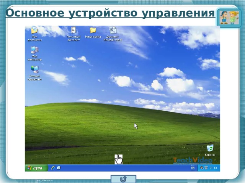This screenshot has height=183, width=245.
Task: Click the second quick launch icon beside Internet Explorer
Action: 59,168
